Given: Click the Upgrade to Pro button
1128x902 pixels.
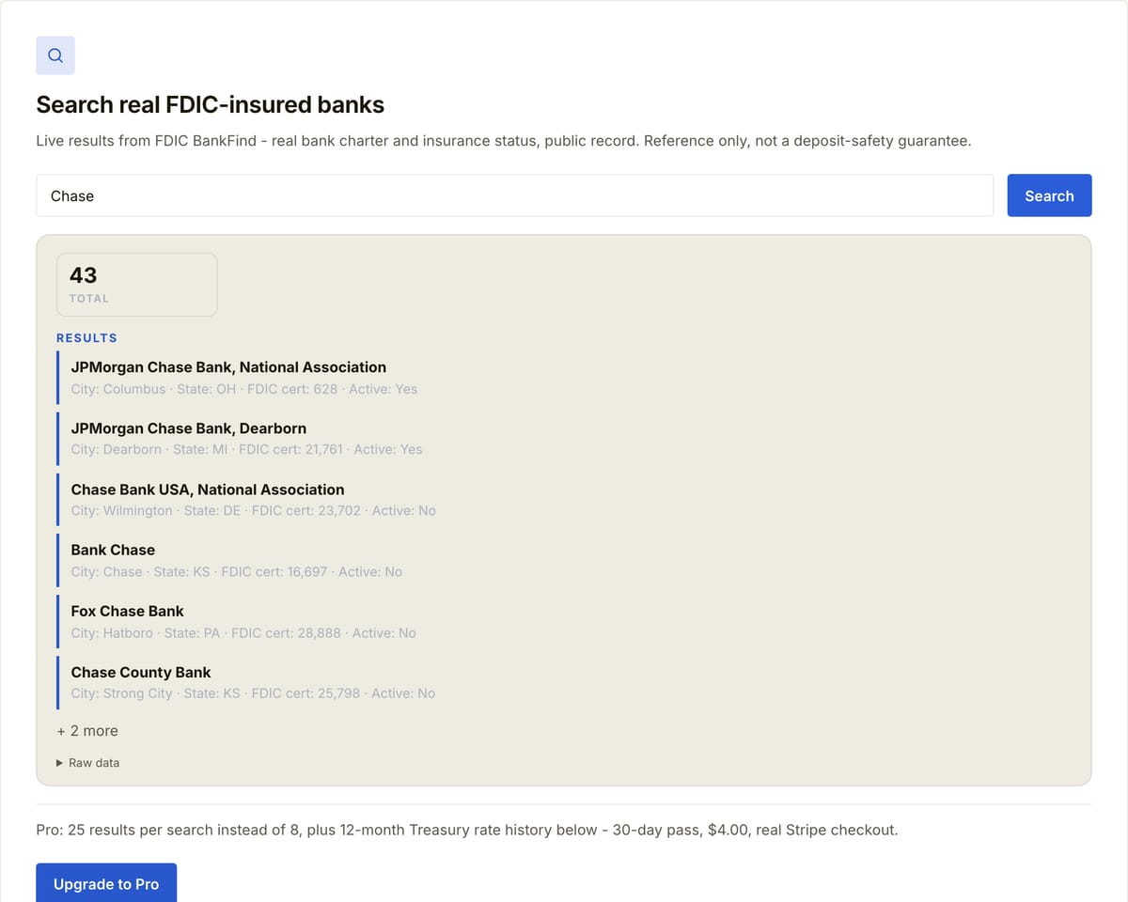Looking at the screenshot, I should 106,883.
